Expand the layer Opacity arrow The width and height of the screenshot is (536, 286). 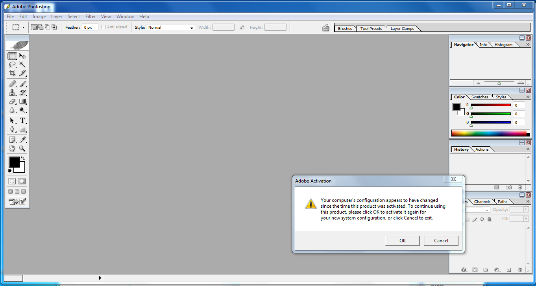526,210
